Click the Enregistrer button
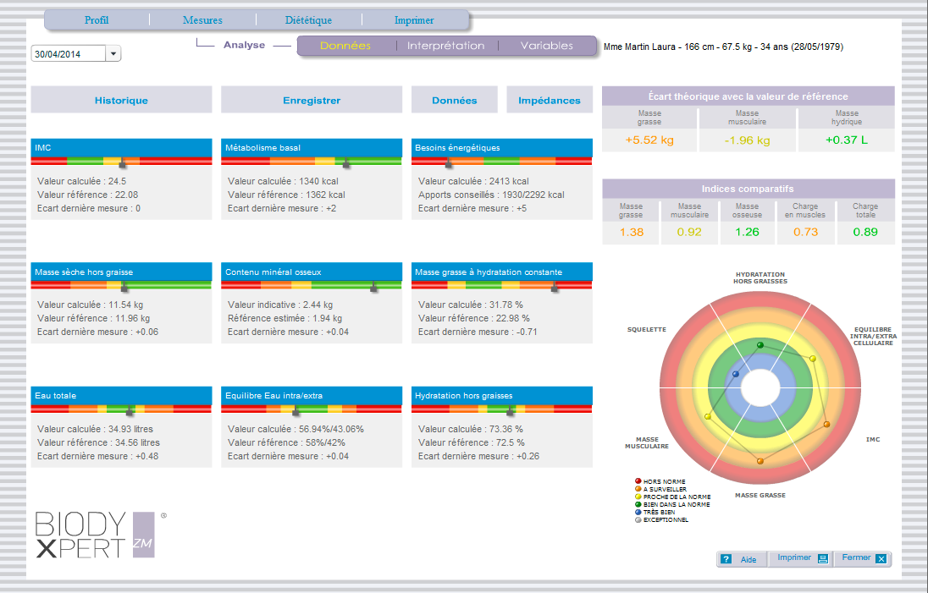The image size is (928, 593). 312,100
